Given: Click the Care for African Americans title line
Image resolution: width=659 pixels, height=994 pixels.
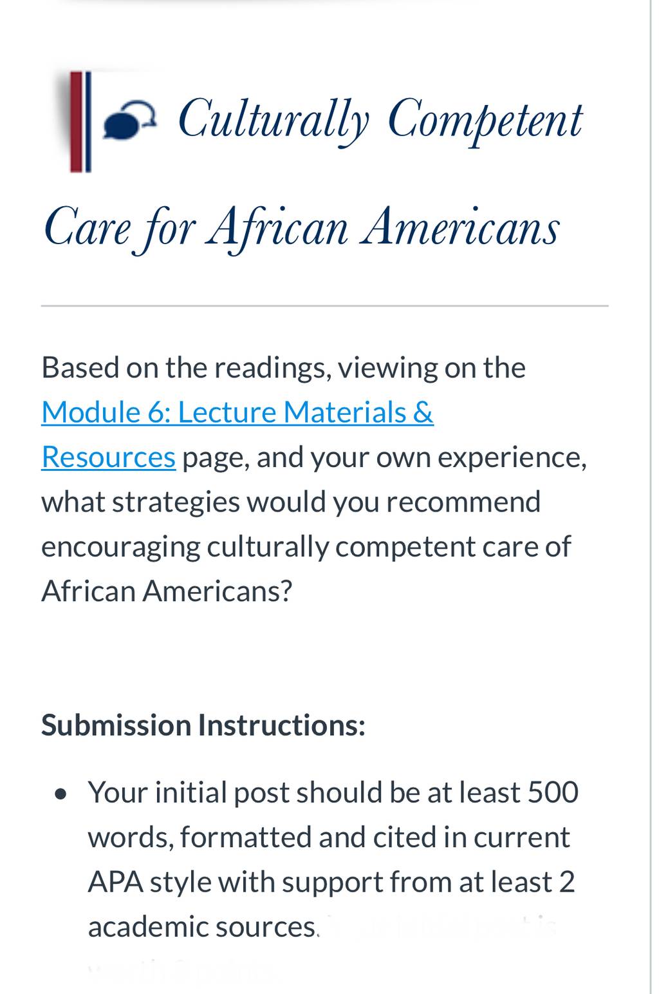Looking at the screenshot, I should pyautogui.click(x=301, y=228).
